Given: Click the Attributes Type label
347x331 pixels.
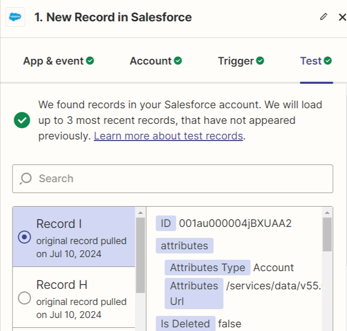Looking at the screenshot, I should coord(208,268).
